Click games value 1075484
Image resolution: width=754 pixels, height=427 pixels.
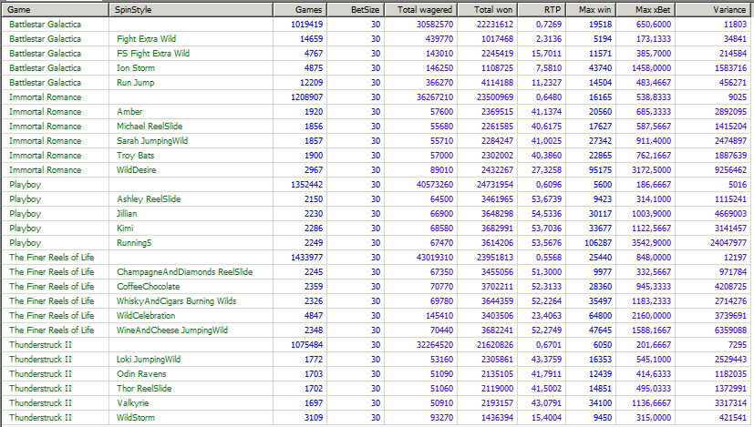tap(306, 345)
